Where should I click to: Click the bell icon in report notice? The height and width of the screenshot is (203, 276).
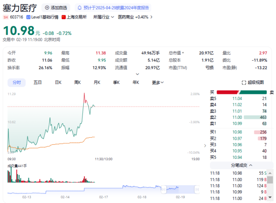[x=79, y=8]
